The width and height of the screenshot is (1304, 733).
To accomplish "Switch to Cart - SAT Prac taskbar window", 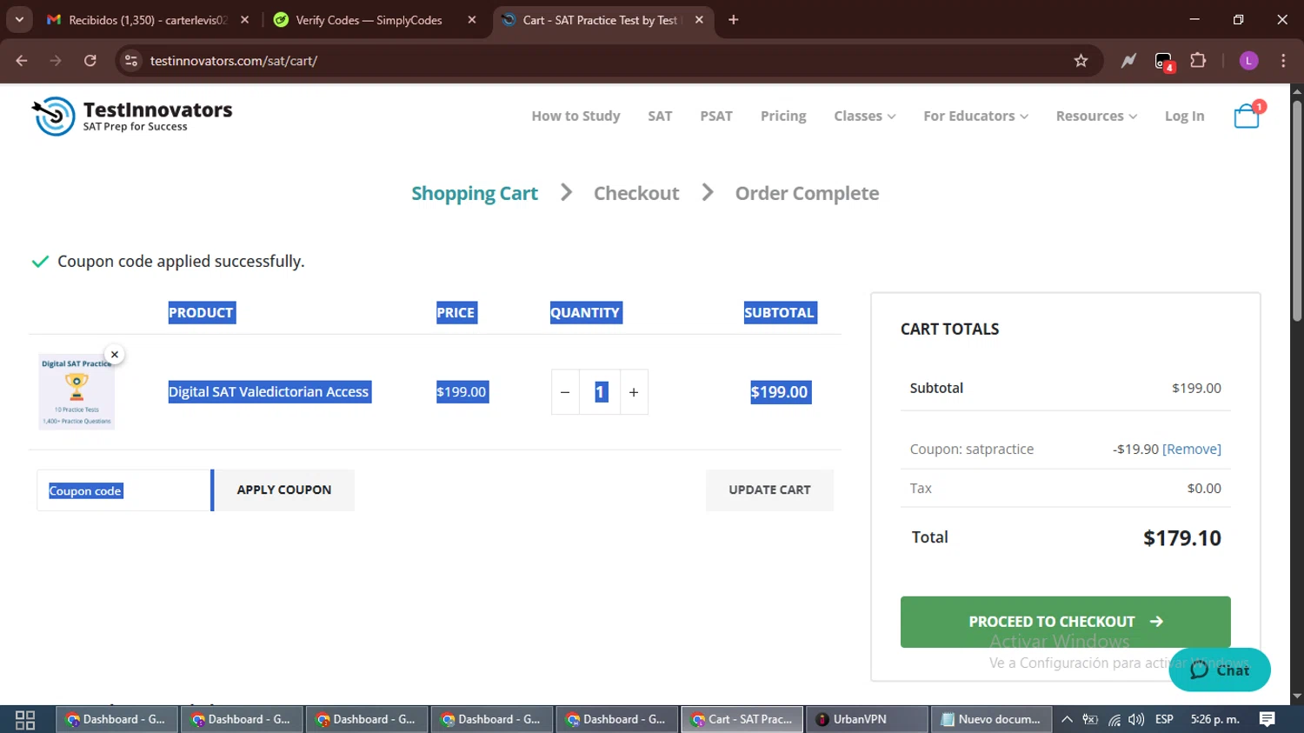I will [x=742, y=720].
